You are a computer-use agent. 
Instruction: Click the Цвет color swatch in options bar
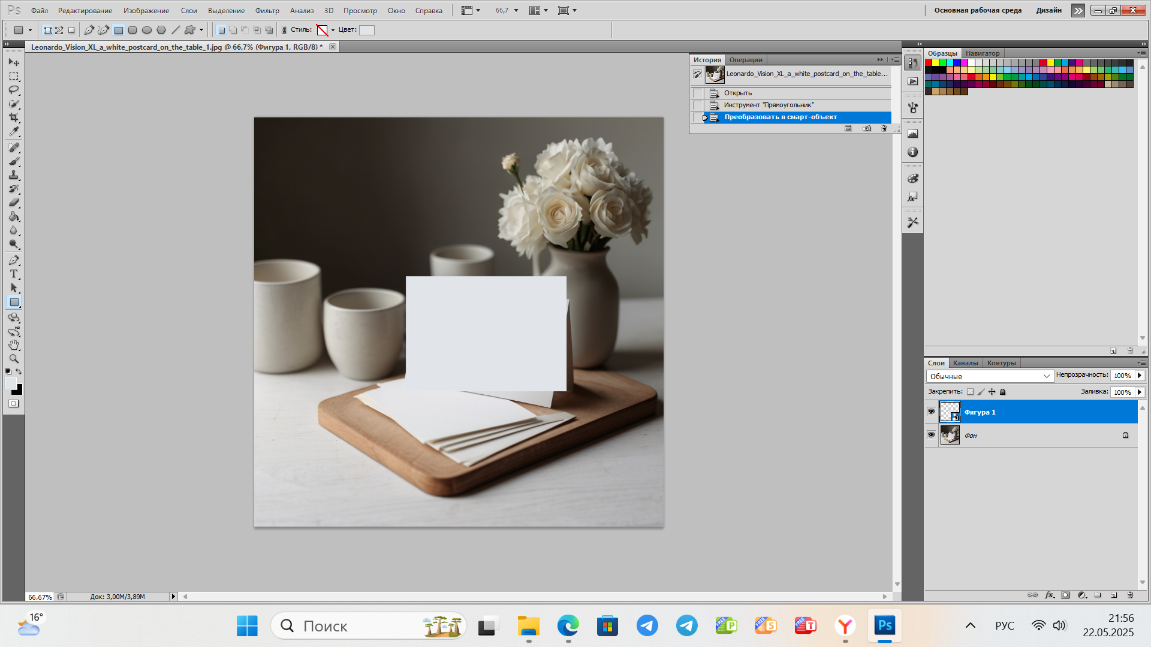[367, 30]
